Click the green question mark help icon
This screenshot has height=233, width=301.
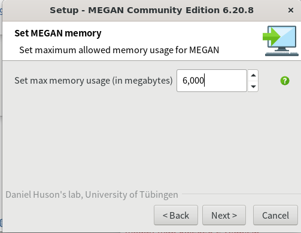click(x=285, y=81)
